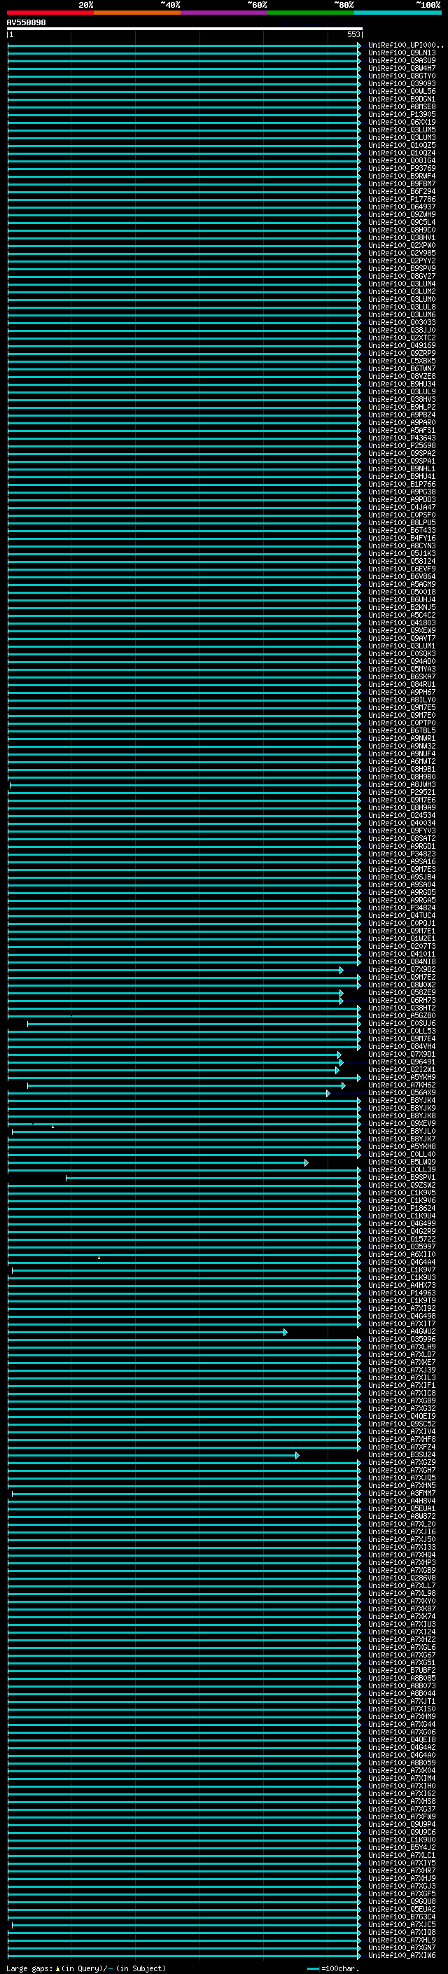The height and width of the screenshot is (1974, 448).
Task: Click the UniRef100_C0LL53 label
Action: click(401, 1031)
